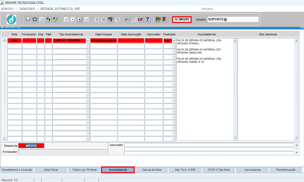Click the Fornecedor field below Sequencia
304x182 pixels.
coord(63,152)
